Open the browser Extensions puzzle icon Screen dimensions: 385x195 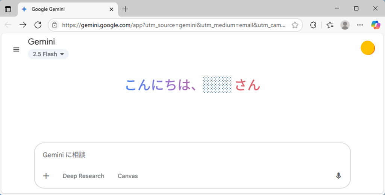313,25
